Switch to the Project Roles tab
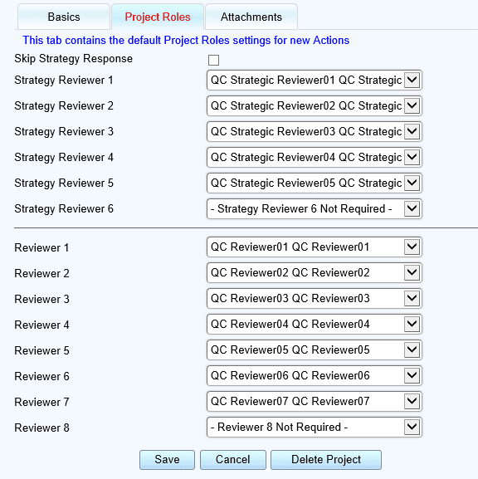 pos(158,17)
